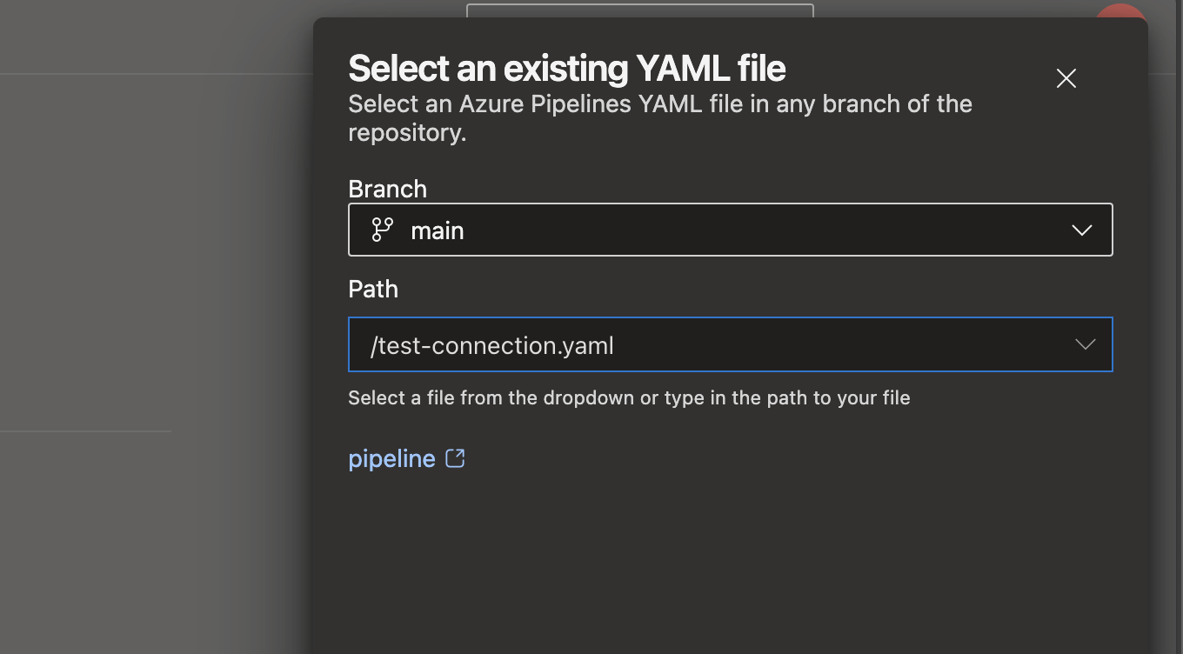Click into the /test-connection.yaml path field
The height and width of the screenshot is (654, 1183).
coord(696,345)
